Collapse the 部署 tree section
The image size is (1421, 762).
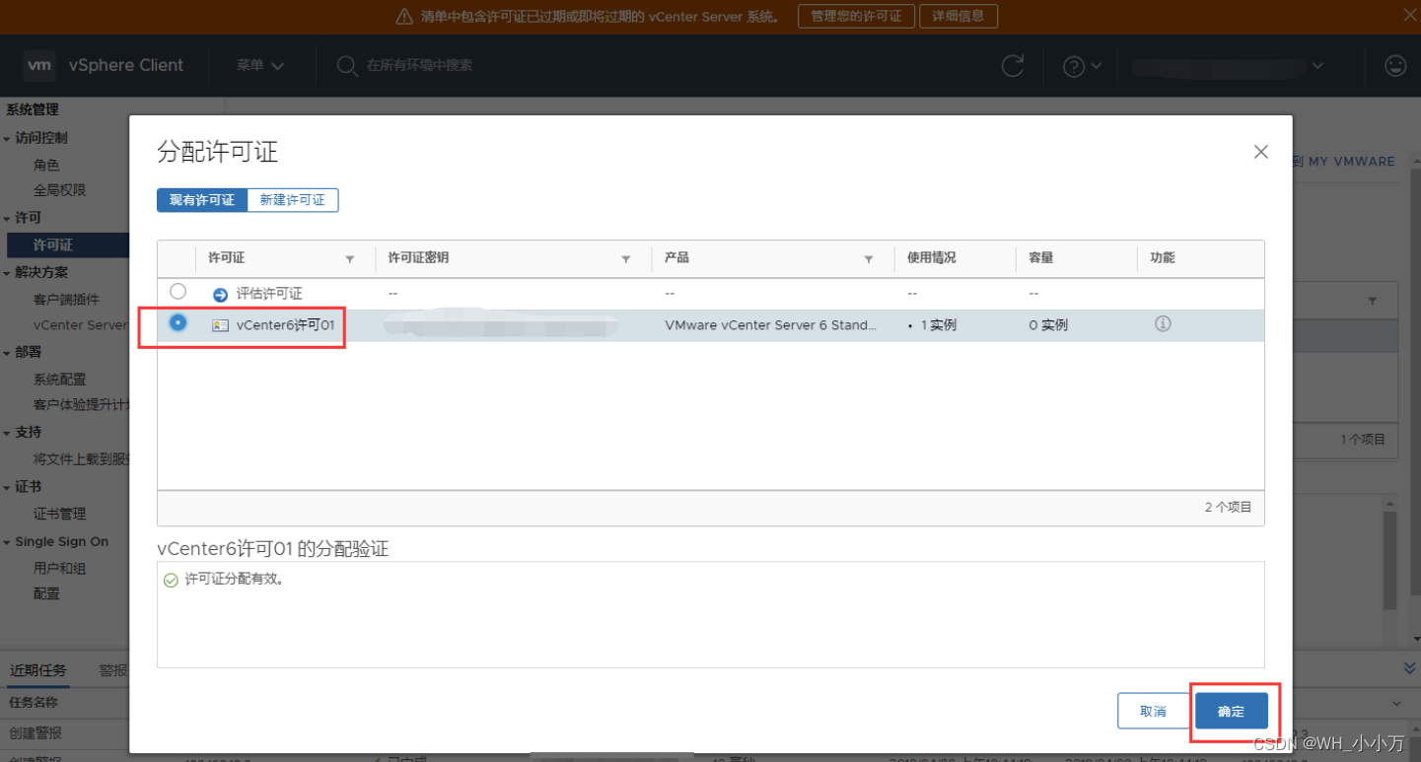[7, 353]
